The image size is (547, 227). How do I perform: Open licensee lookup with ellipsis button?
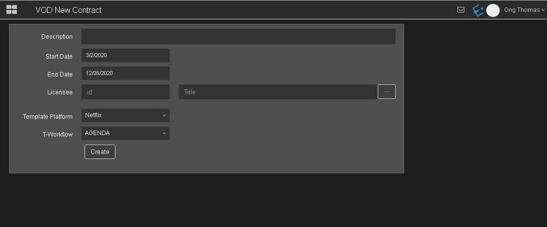(x=387, y=92)
